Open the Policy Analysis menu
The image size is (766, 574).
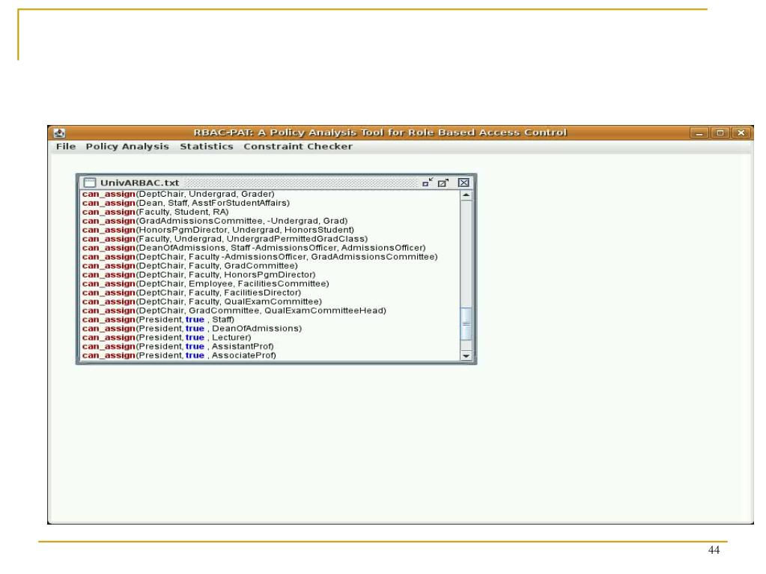(x=127, y=147)
